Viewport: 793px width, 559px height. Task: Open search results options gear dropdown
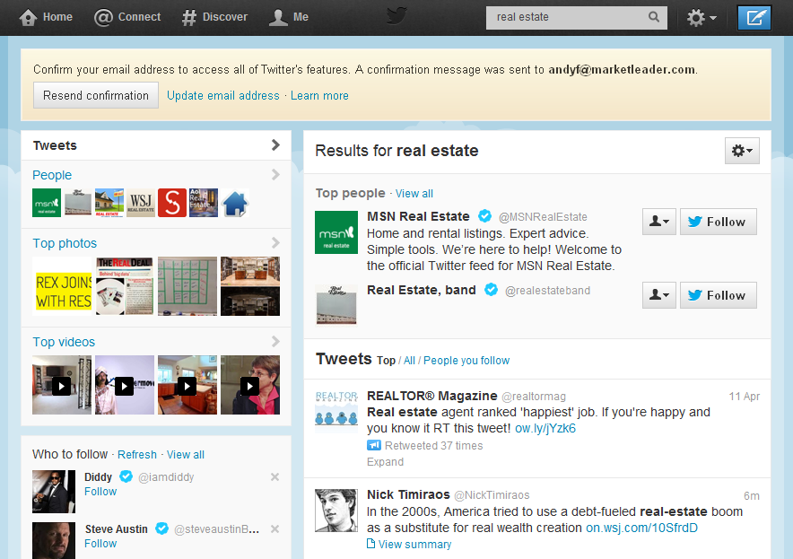pos(742,151)
